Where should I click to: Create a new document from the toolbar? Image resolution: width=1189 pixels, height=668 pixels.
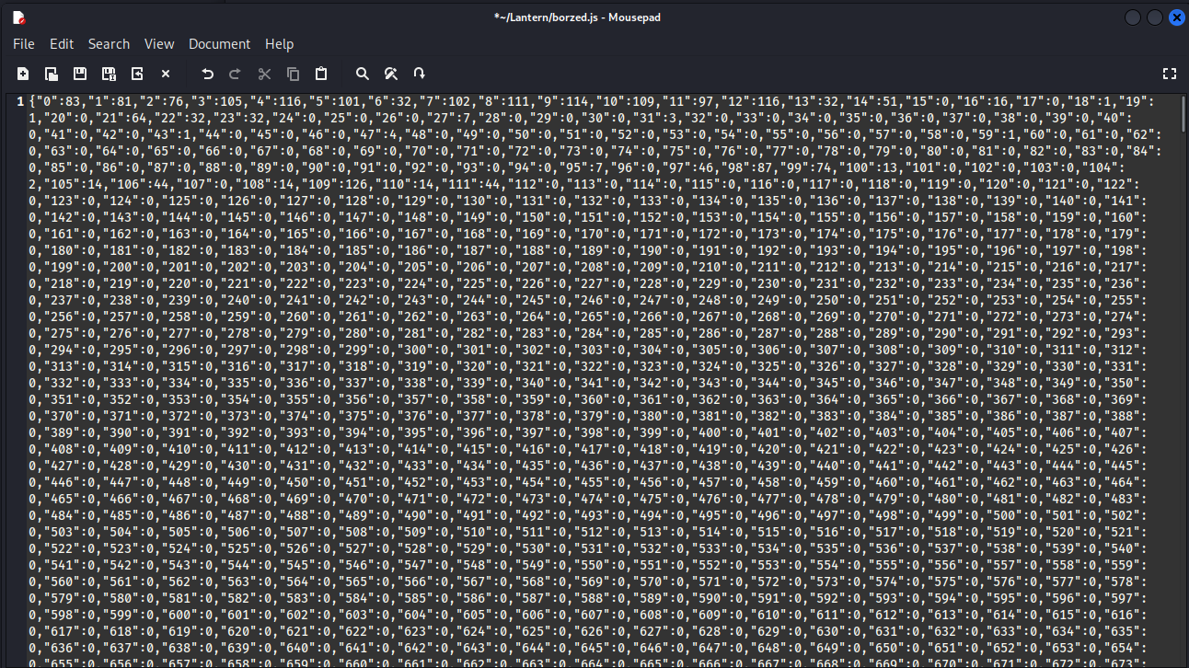[x=23, y=74]
